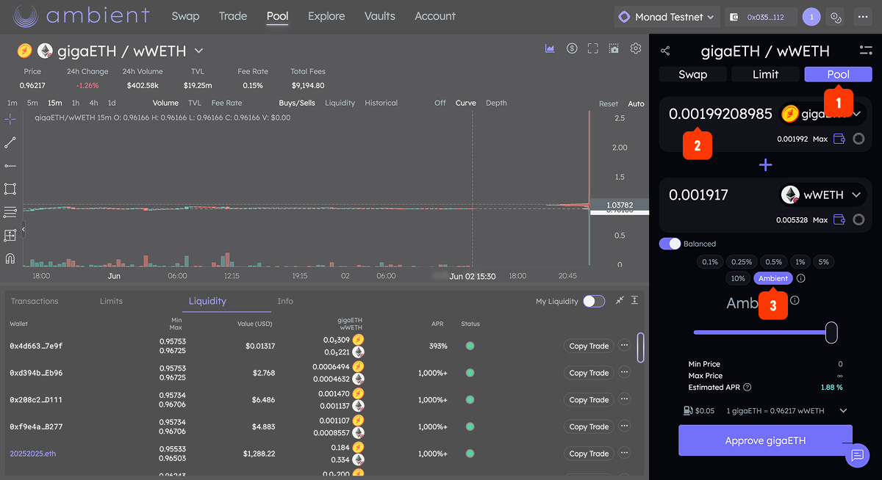Open the chart in fullscreen

coord(593,48)
